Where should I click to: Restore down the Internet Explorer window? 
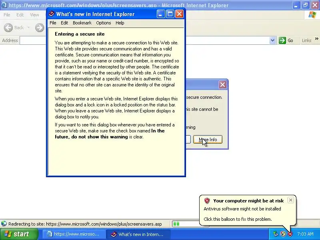click(306, 5)
